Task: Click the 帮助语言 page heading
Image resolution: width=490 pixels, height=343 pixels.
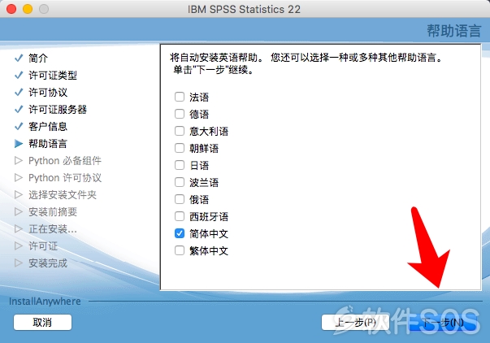Action: tap(454, 31)
